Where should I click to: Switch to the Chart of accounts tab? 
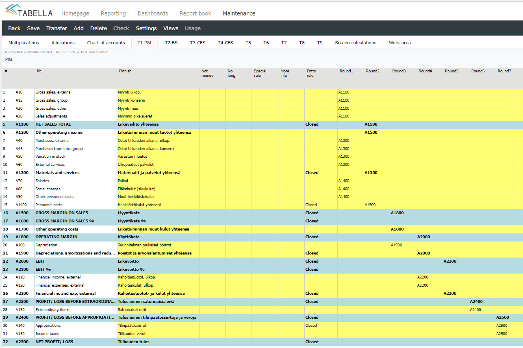[x=106, y=43]
